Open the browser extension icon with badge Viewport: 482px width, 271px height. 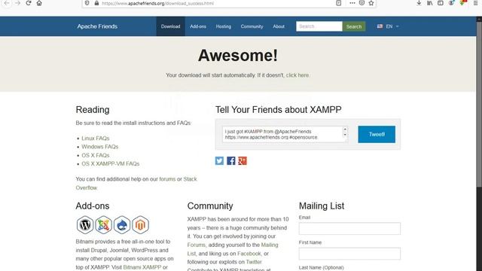pos(463,3)
